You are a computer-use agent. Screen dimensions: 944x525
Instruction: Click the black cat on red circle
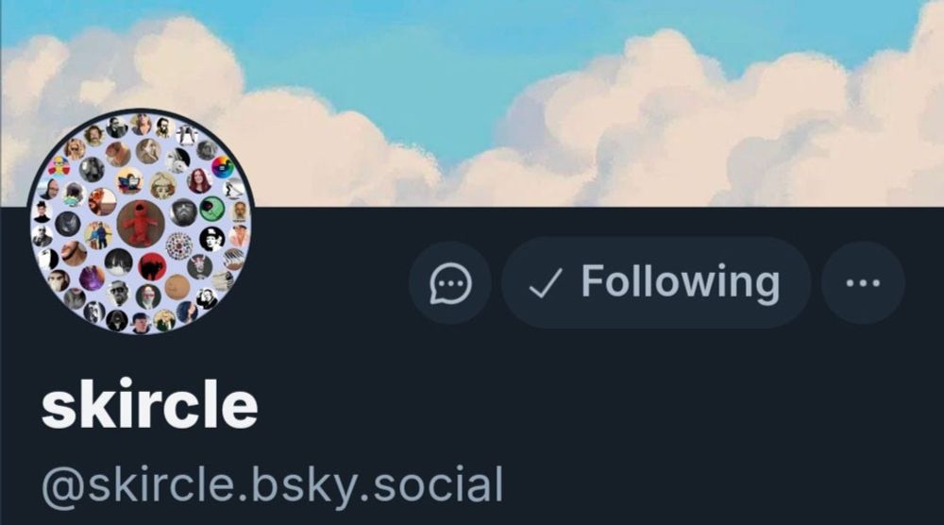[152, 266]
